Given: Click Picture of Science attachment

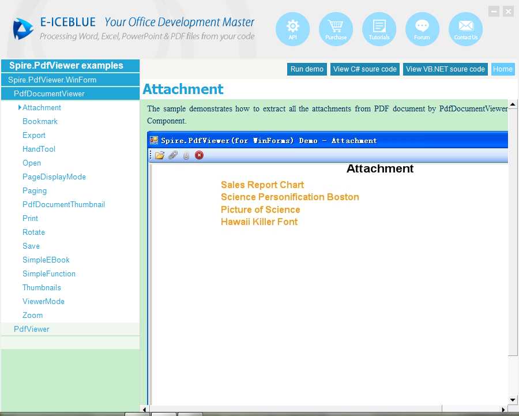Looking at the screenshot, I should point(261,209).
